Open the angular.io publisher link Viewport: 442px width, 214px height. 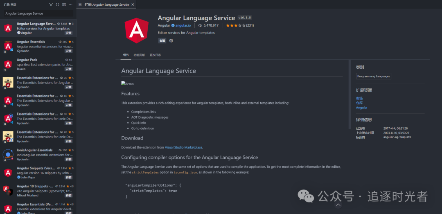tap(183, 25)
